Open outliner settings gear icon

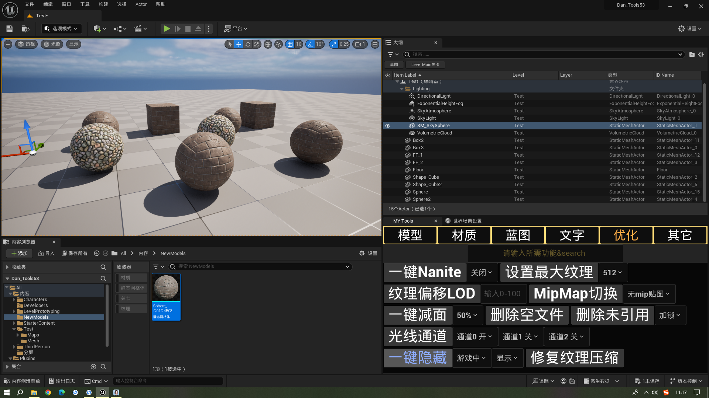pyautogui.click(x=701, y=55)
